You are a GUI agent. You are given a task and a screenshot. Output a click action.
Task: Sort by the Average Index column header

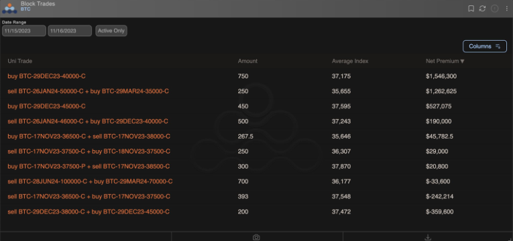(350, 61)
